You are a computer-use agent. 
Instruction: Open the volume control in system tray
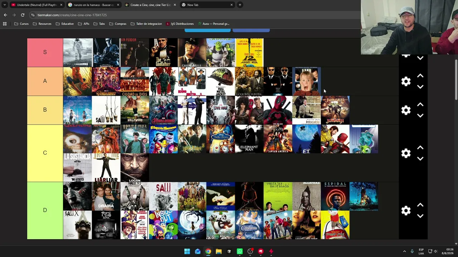click(x=436, y=251)
